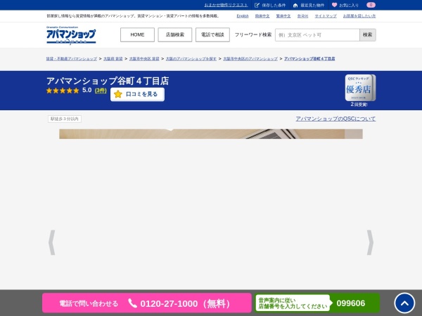The height and width of the screenshot is (316, 422).
Task: Click the 駅徒歩3分以内 tag
Action: point(65,119)
